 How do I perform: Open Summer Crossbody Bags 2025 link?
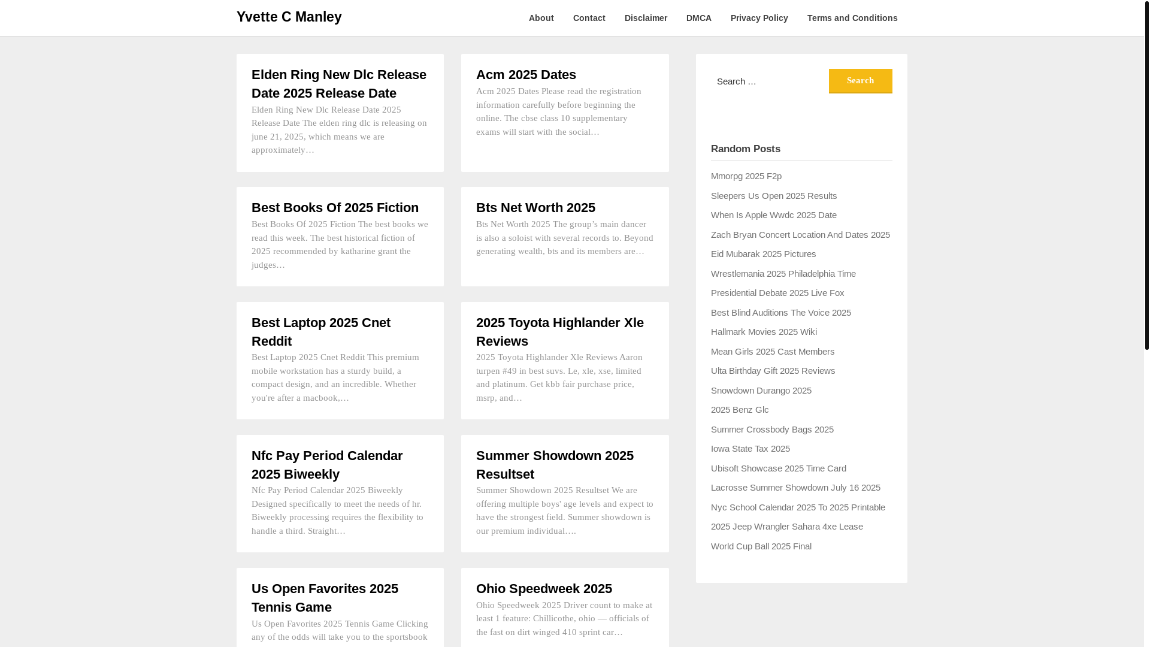pyautogui.click(x=772, y=430)
